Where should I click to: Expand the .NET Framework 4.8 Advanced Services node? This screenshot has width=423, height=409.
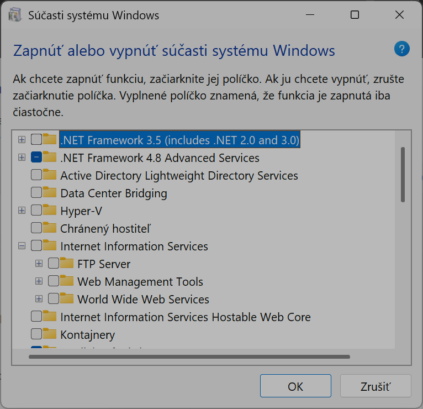coord(22,158)
